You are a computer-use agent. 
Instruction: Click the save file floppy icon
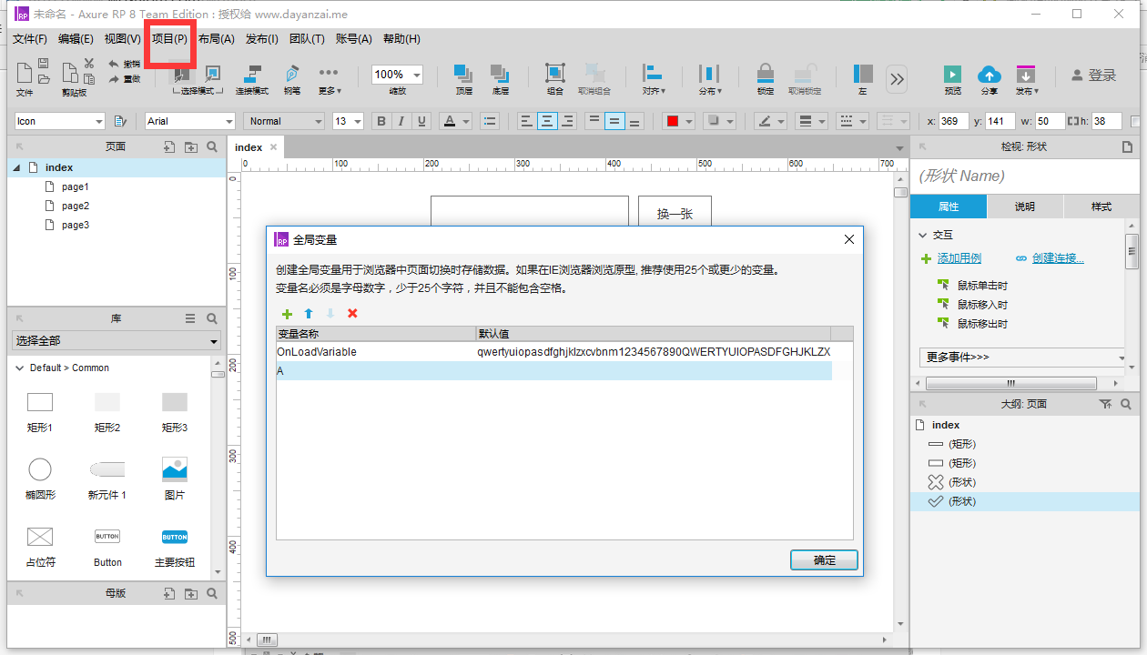(44, 63)
